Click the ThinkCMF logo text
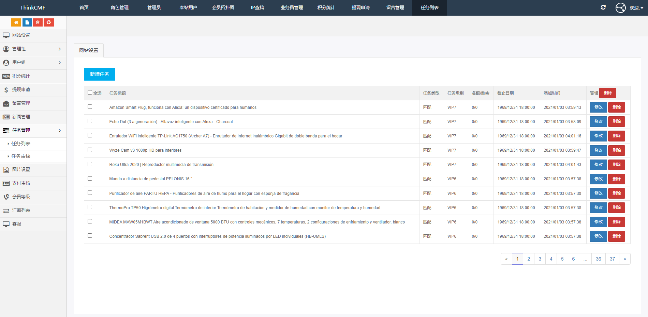Screen dimensions: 648x317 (33, 7)
